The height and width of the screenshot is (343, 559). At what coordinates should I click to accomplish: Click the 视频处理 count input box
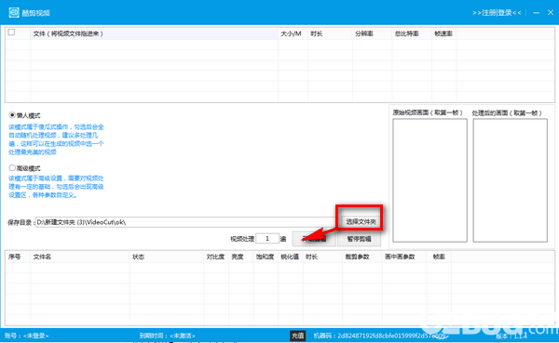coord(267,238)
